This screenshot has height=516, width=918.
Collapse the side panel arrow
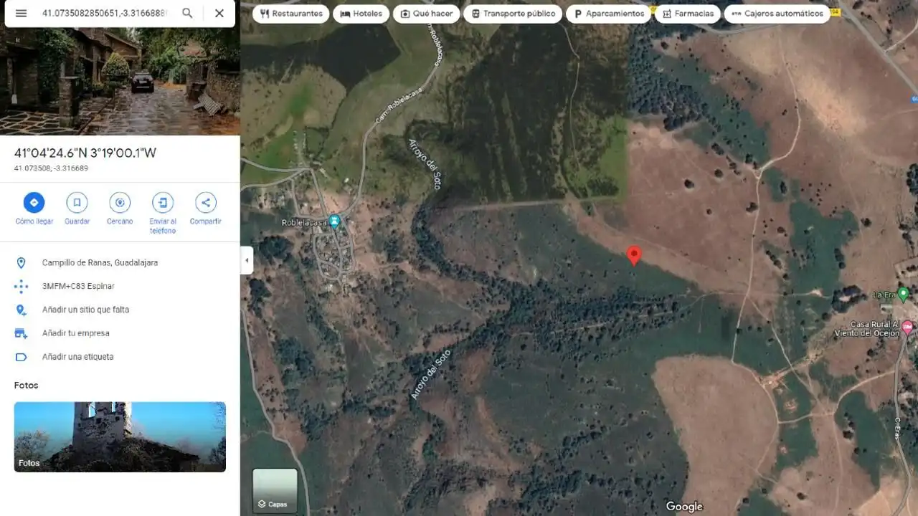point(247,260)
